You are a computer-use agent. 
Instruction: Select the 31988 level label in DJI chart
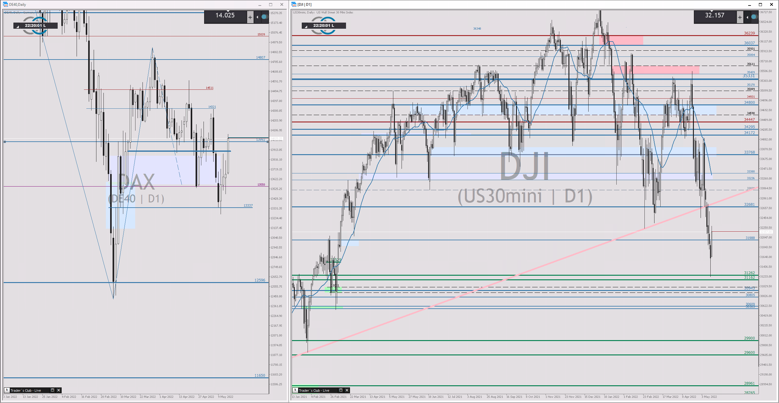(750, 238)
